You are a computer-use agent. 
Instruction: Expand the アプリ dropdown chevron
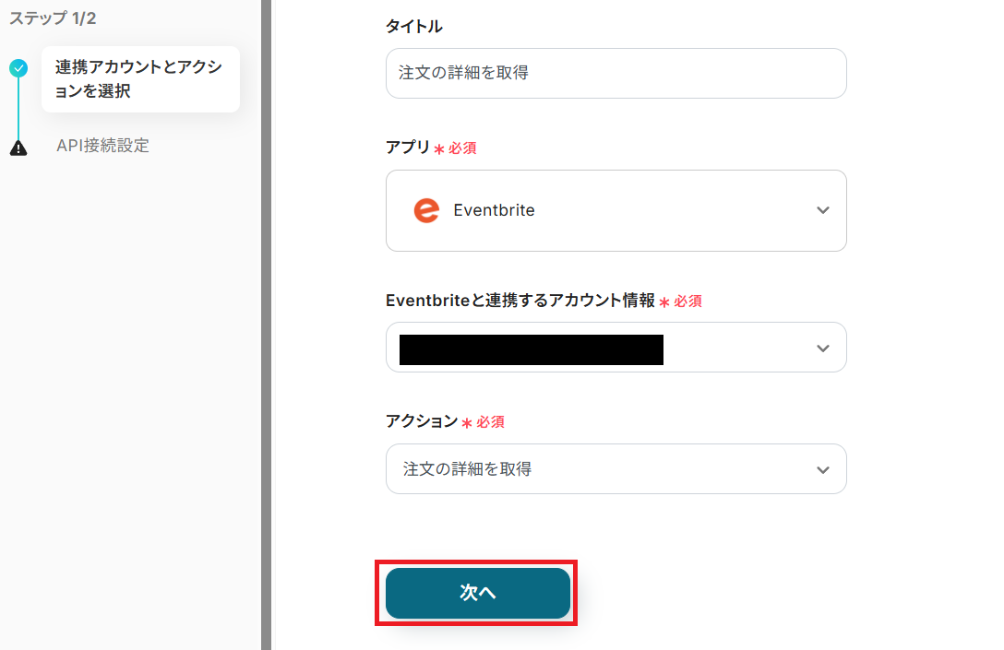click(x=823, y=210)
